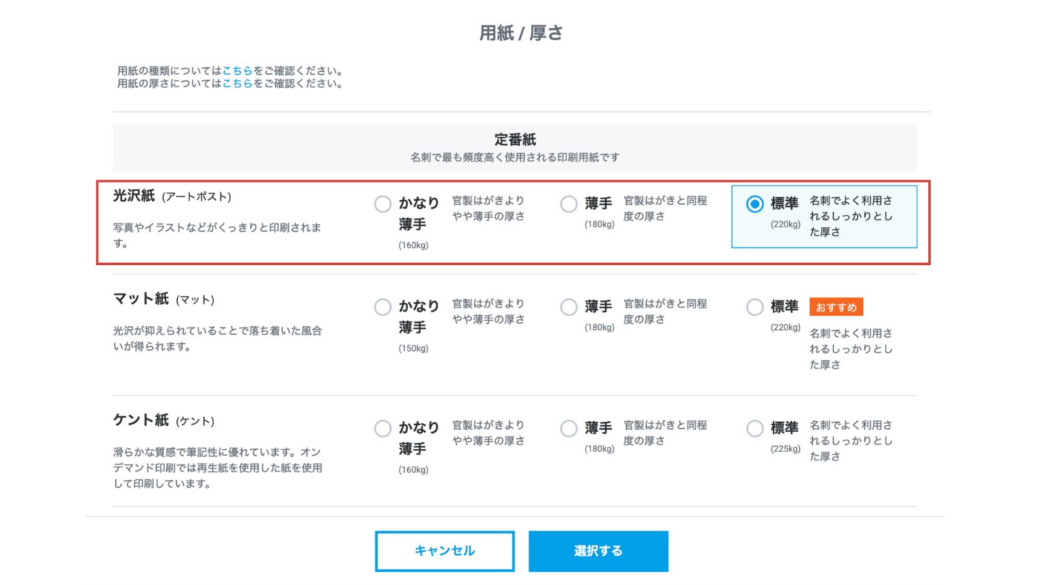The width and height of the screenshot is (1040, 585).
Task: Select ケント紙 薄手 180kg radio button
Action: click(569, 428)
